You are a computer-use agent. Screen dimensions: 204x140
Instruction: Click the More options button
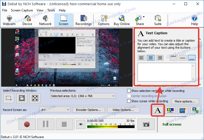(185, 101)
